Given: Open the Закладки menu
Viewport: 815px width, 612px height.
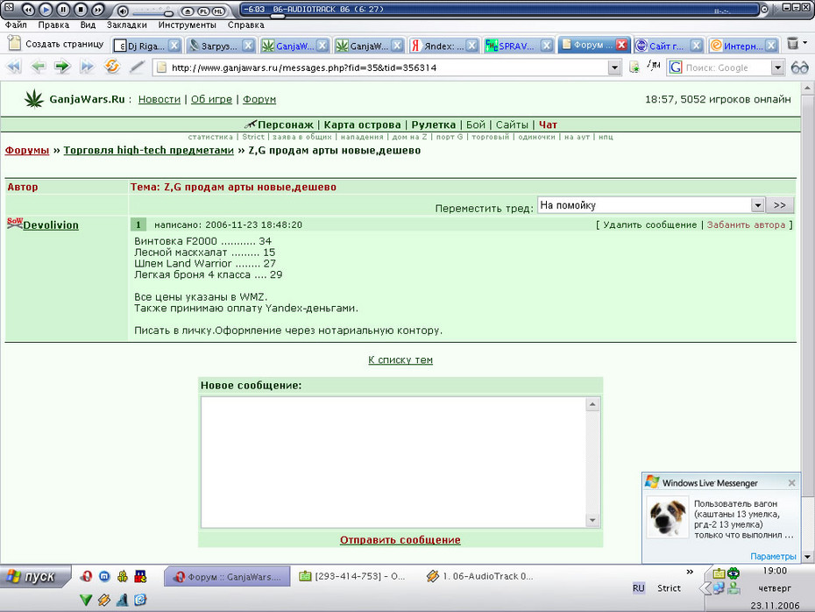Looking at the screenshot, I should tap(127, 25).
